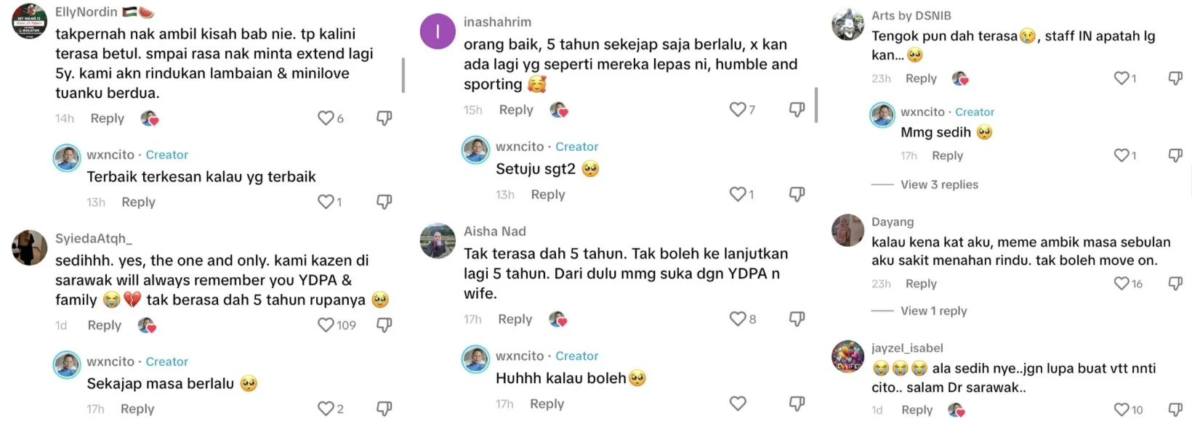Open inashahrim's purple avatar profile
The height and width of the screenshot is (426, 1192).
pyautogui.click(x=438, y=32)
